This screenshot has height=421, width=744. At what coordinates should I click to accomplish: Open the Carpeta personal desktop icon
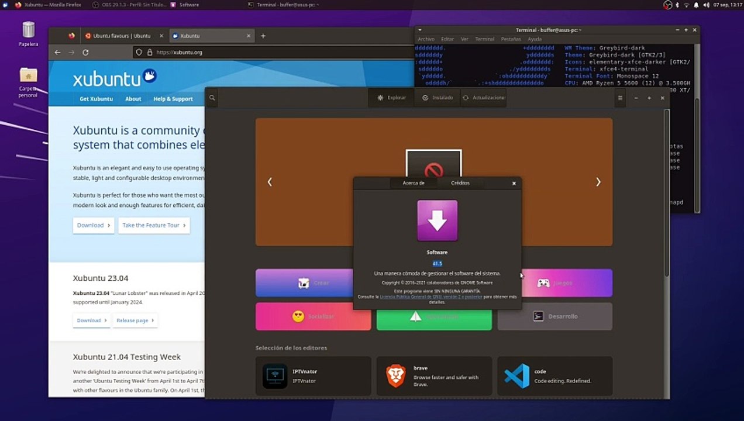tap(28, 82)
